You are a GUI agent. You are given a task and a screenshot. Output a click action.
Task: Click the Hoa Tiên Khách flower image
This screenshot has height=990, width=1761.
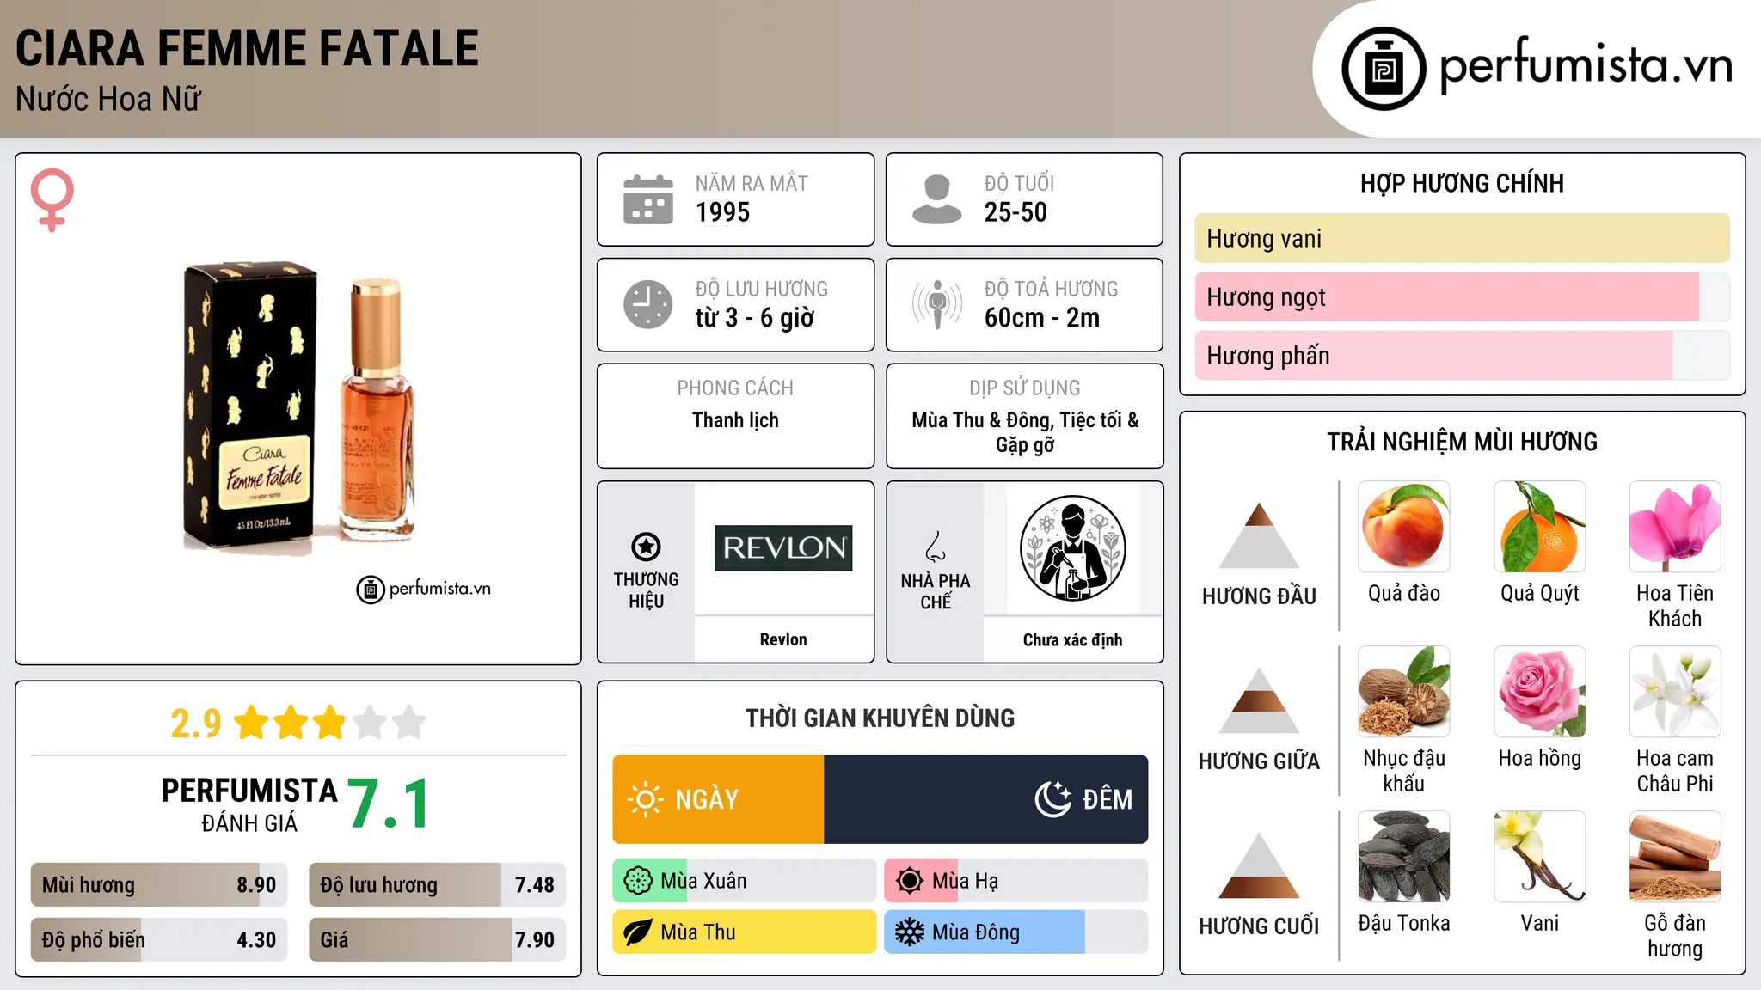(x=1675, y=527)
